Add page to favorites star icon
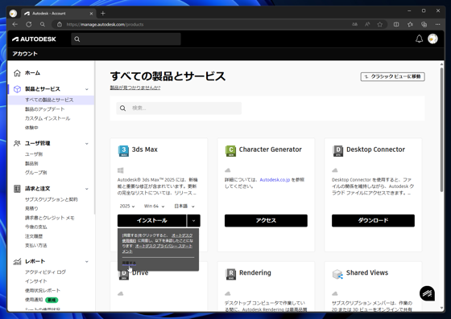 click(x=380, y=24)
